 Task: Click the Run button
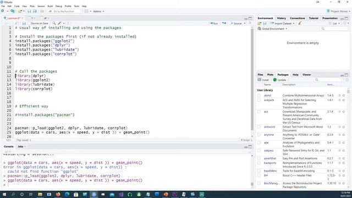(213, 23)
